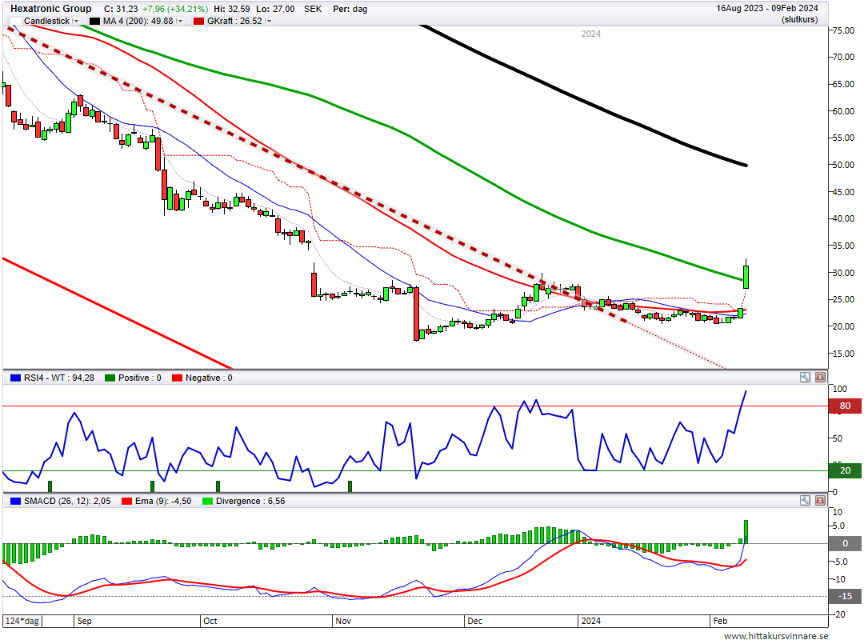Select the Nov marker on the timeline
The width and height of the screenshot is (864, 640).
point(342,621)
